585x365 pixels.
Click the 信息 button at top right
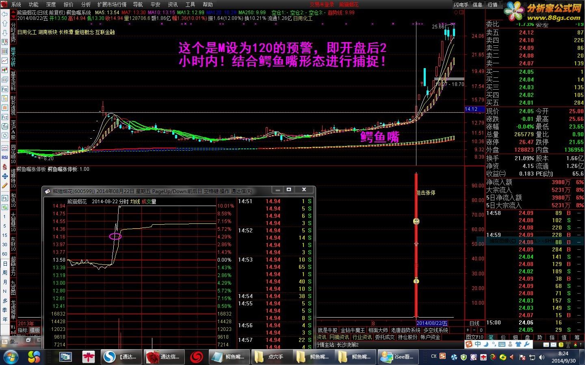tap(478, 4)
